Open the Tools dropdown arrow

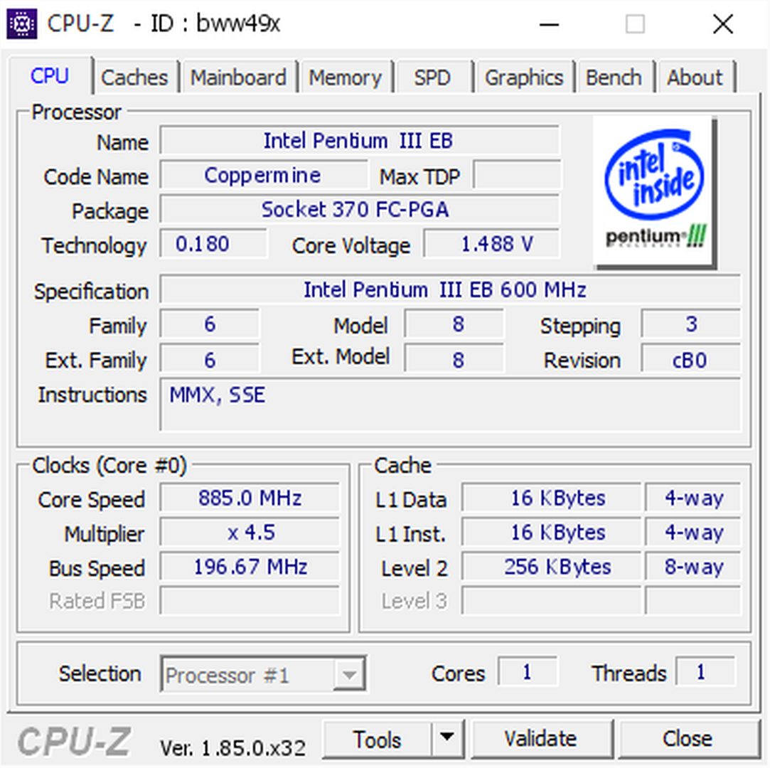pyautogui.click(x=447, y=738)
